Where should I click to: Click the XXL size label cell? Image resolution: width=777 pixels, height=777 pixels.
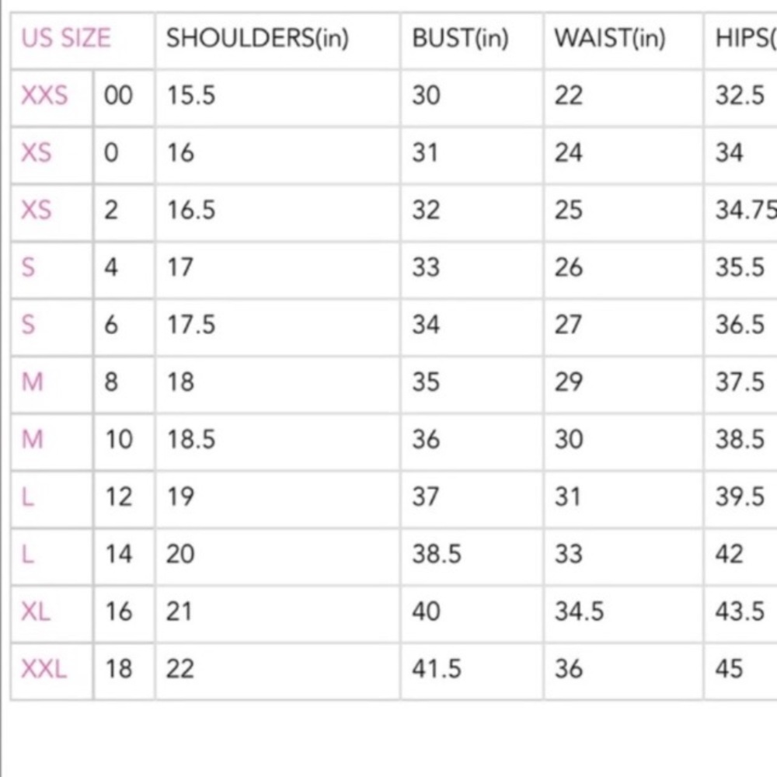pos(44,669)
